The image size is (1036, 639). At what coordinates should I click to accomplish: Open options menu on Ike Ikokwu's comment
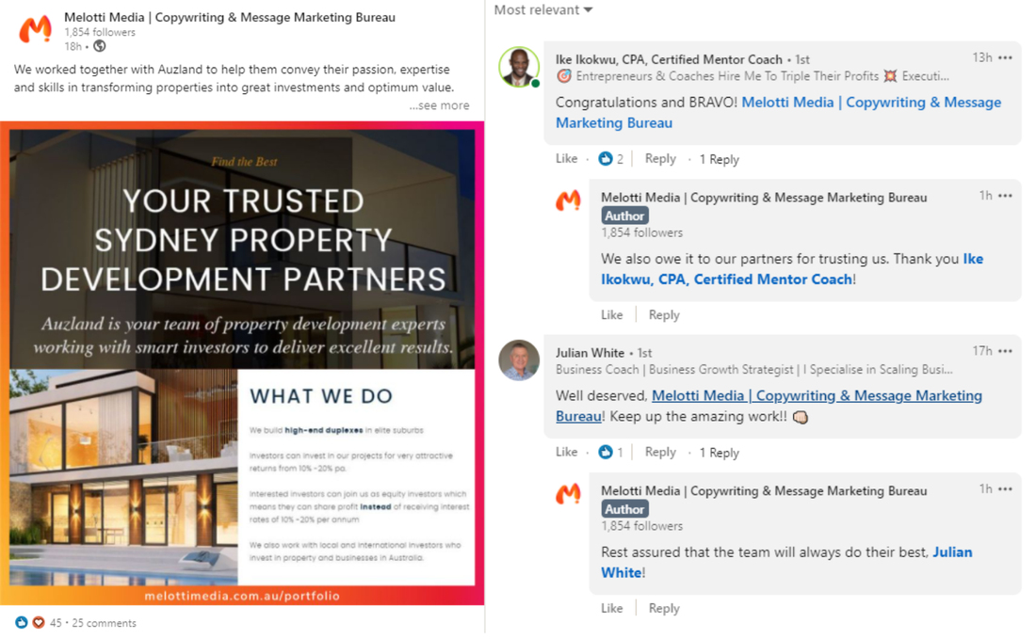1005,58
